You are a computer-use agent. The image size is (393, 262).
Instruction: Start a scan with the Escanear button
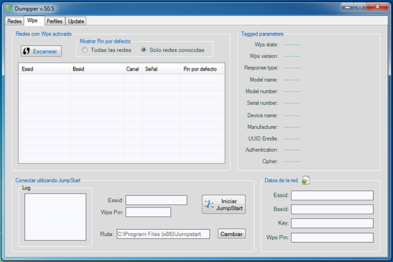(41, 51)
